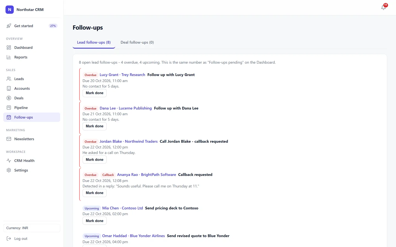This screenshot has width=396, height=247.
Task: Open Dana Lee · Lucerne Publishing link
Action: pyautogui.click(x=126, y=108)
